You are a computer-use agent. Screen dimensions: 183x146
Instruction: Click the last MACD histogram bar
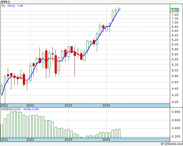pyautogui.click(x=119, y=133)
